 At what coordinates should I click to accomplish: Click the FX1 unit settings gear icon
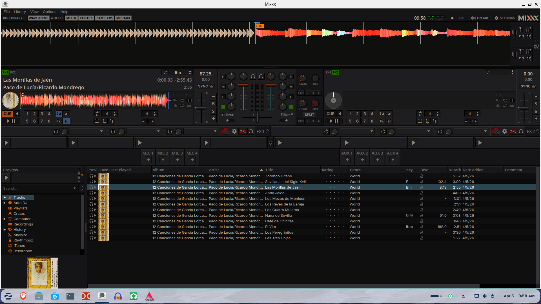[234, 131]
